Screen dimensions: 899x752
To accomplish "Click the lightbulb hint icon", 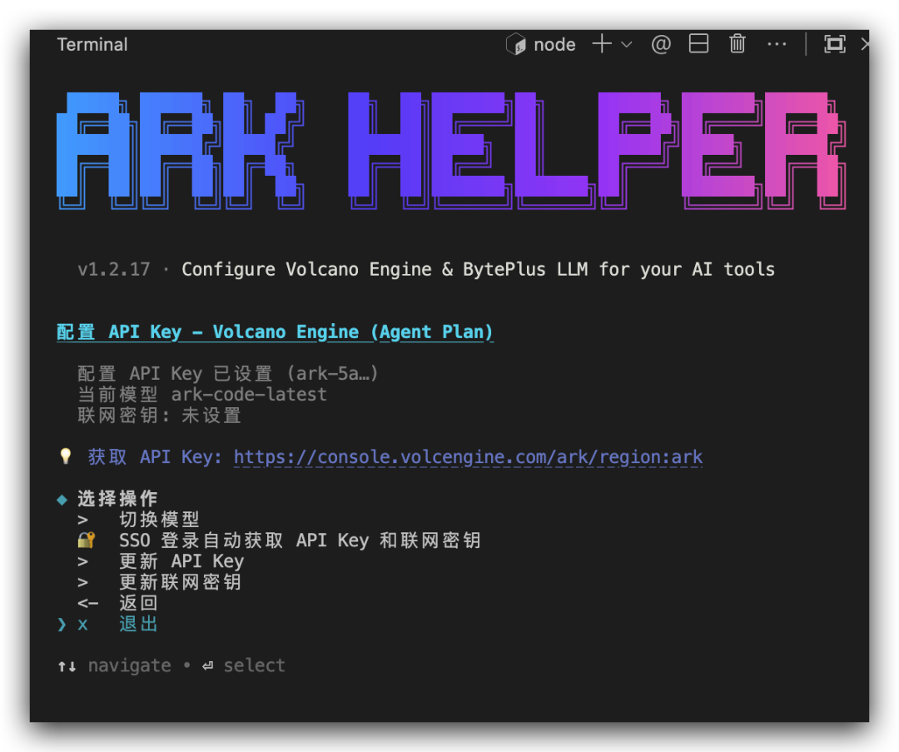I will (66, 456).
